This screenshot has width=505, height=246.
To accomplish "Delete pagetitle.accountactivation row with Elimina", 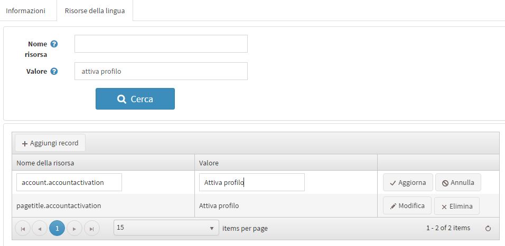I will 456,206.
